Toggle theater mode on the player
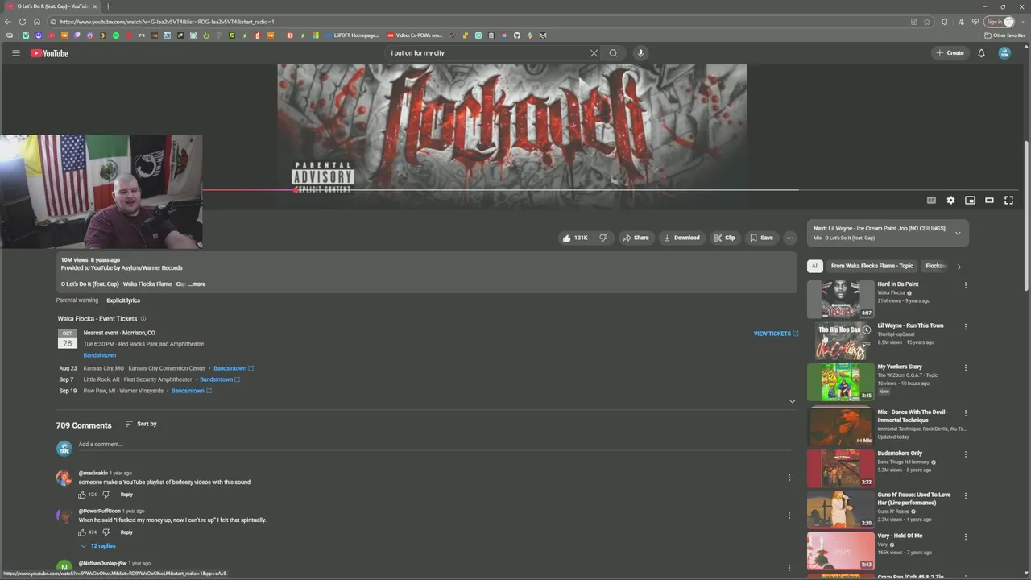This screenshot has height=580, width=1031. pos(989,201)
